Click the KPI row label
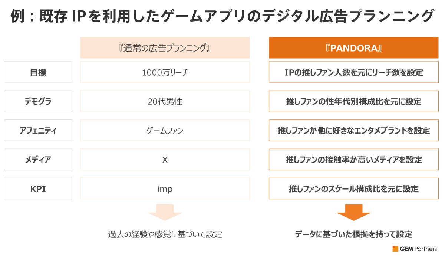This screenshot has height=256, width=445. (38, 189)
